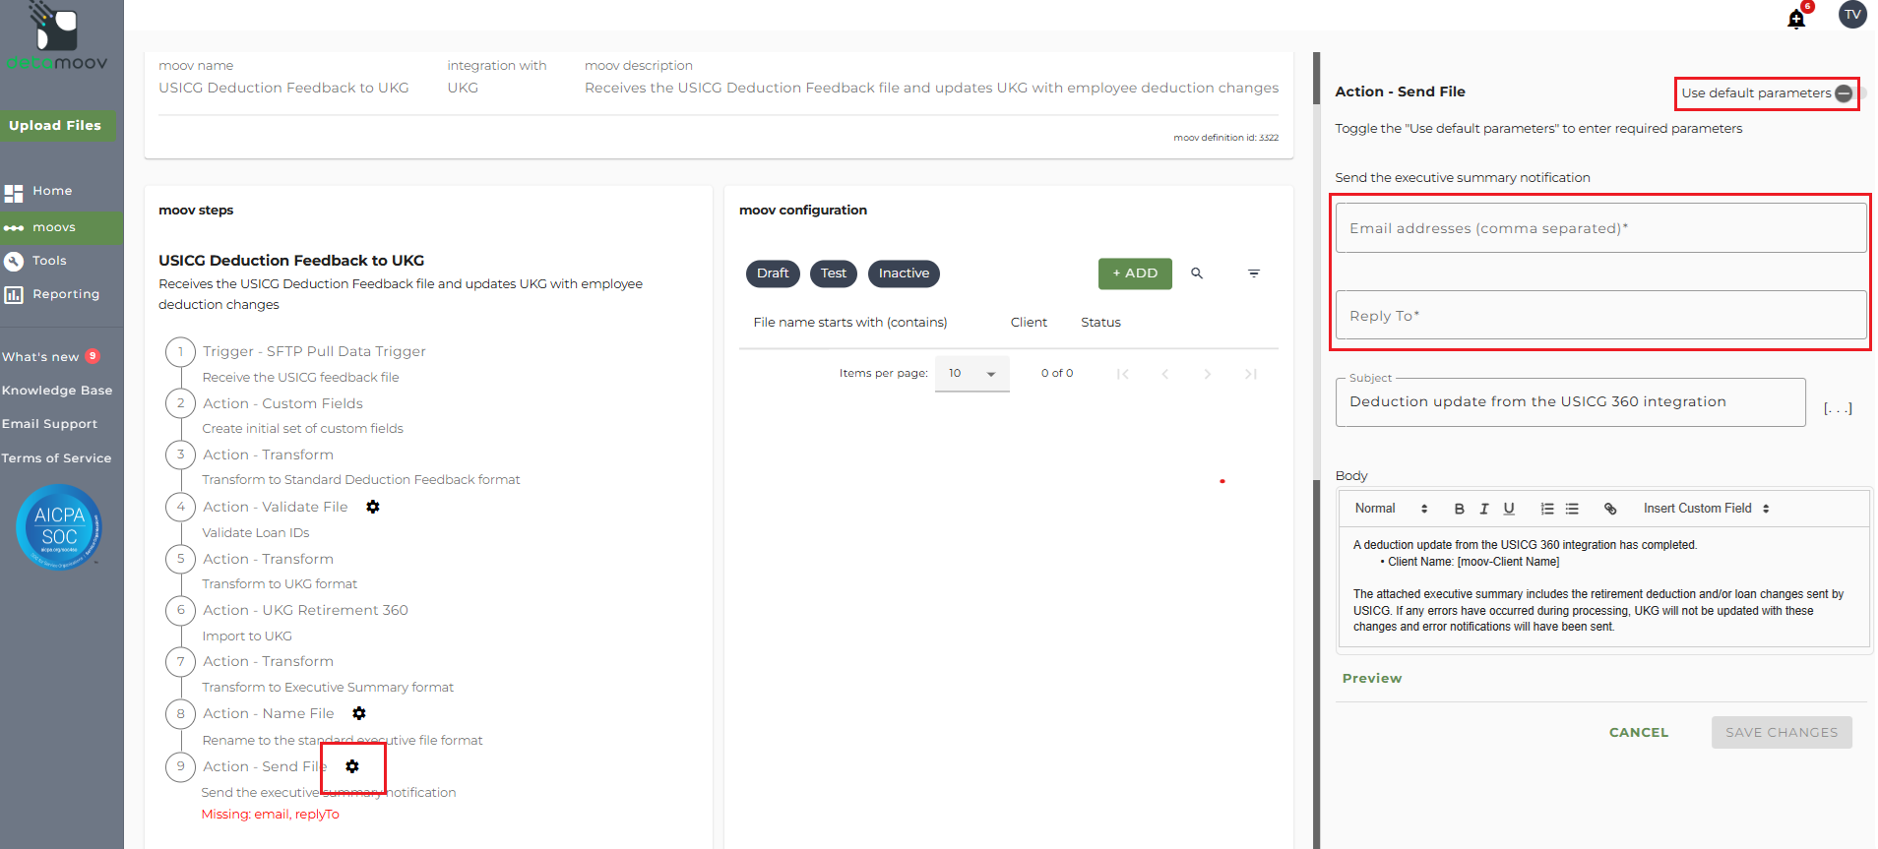Open gear settings for Send File step
Screen dimensions: 1878x849
(352, 766)
